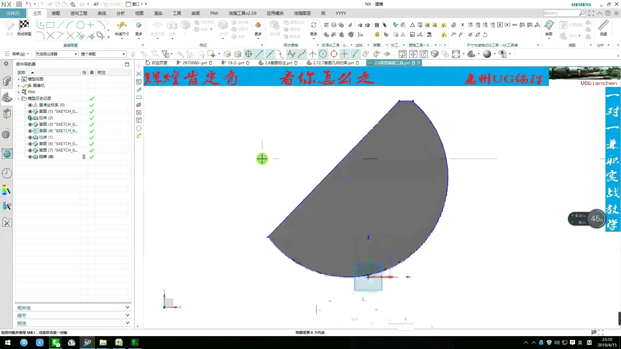Select the Circle sketch tool
Viewport: 621px width, 349px height.
[80, 25]
